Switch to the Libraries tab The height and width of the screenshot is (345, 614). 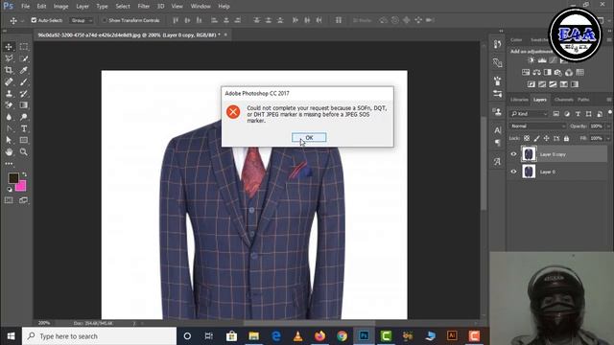519,100
